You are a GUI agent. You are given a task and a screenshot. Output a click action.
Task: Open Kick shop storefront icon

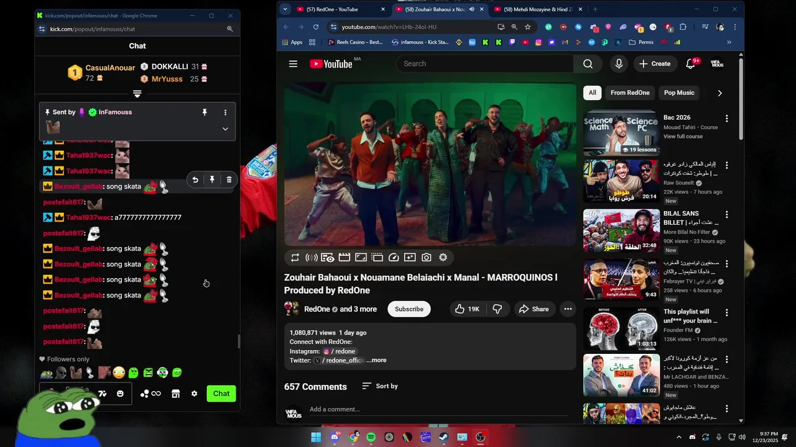(x=175, y=394)
